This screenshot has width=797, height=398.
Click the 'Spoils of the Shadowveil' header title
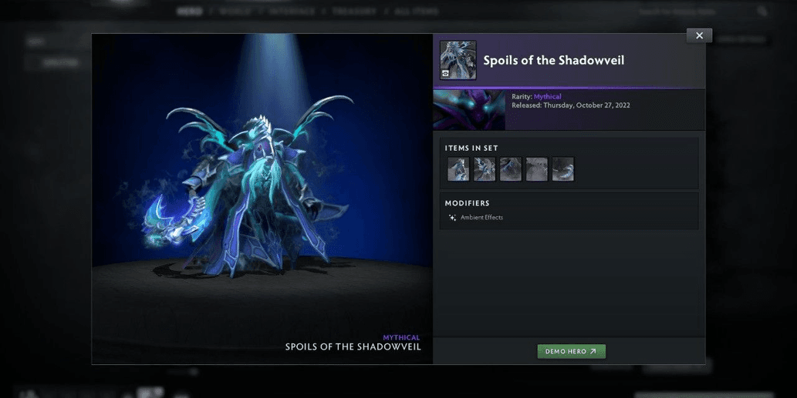pyautogui.click(x=553, y=60)
